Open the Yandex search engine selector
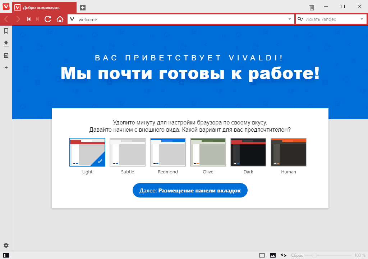Image resolution: width=368 pixels, height=259 pixels. coord(301,19)
